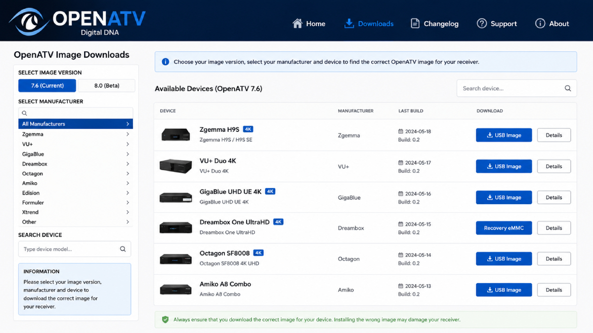Image resolution: width=593 pixels, height=333 pixels.
Task: Click the About info circle icon
Action: [540, 23]
